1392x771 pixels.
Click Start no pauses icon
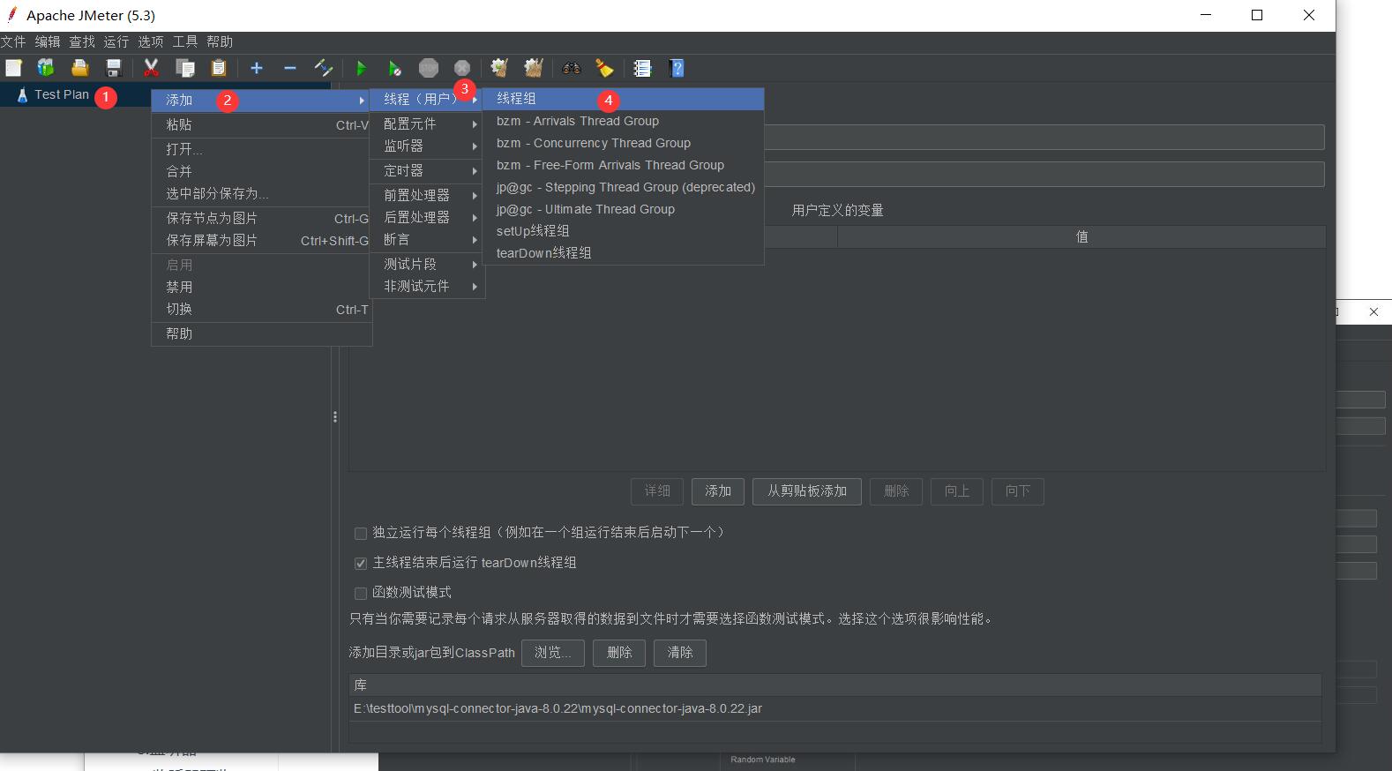[x=394, y=68]
